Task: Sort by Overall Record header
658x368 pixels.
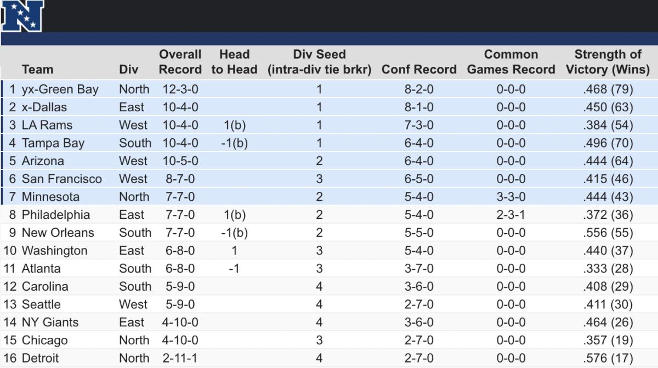Action: [180, 62]
